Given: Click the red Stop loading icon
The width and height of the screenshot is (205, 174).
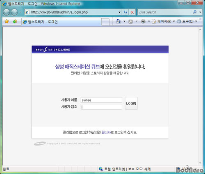Looking at the screenshot, I should point(132,12).
